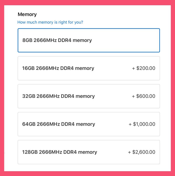Choose the 128GB 2666MHz DDR4 memory option

89,152
